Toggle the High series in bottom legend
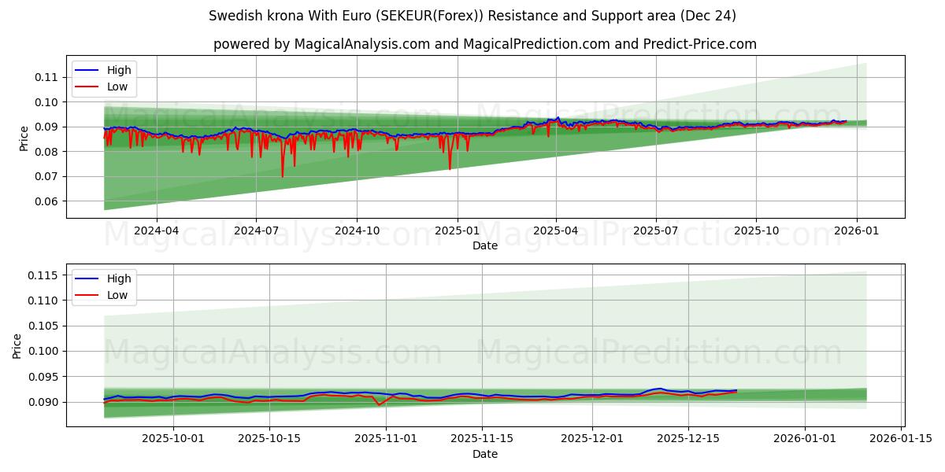This screenshot has width=945, height=472. click(117, 278)
